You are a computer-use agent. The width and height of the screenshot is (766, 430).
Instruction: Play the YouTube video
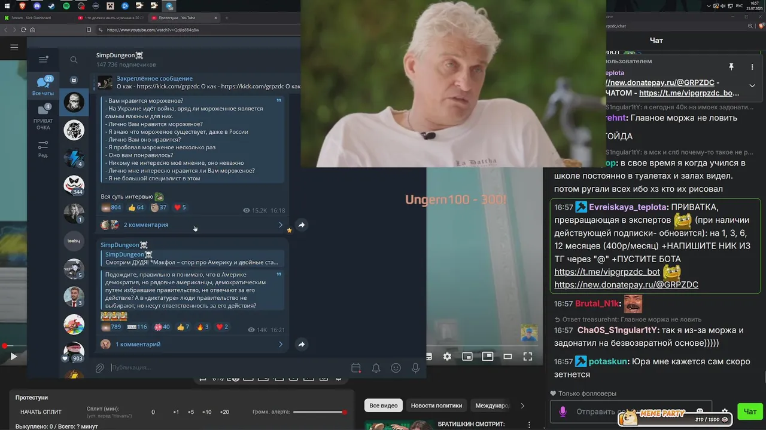(13, 357)
